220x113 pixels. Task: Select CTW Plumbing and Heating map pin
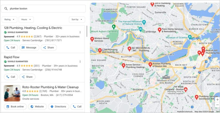coord(100,51)
